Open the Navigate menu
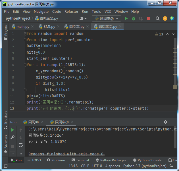The image size is (179, 171). pyautogui.click(x=41, y=12)
